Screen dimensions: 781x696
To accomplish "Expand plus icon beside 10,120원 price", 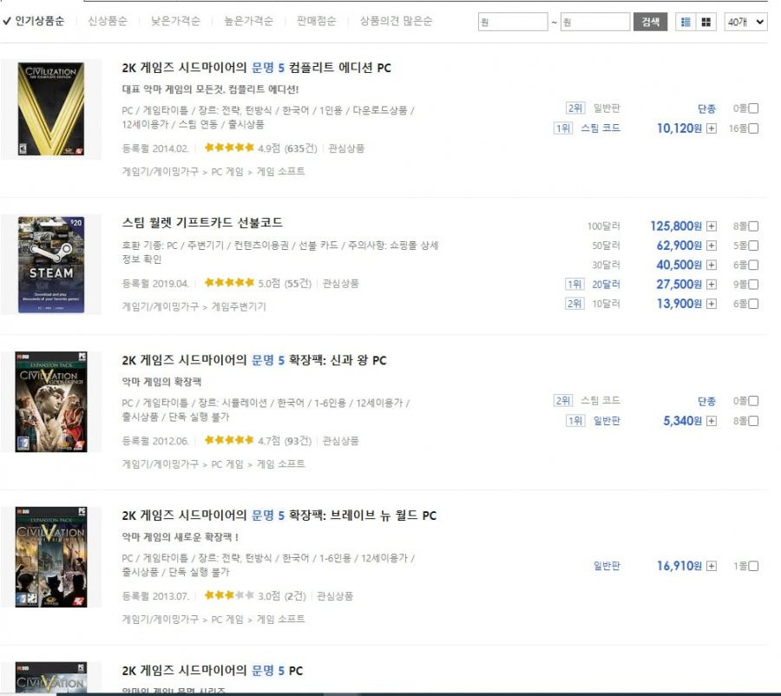I will click(x=712, y=128).
